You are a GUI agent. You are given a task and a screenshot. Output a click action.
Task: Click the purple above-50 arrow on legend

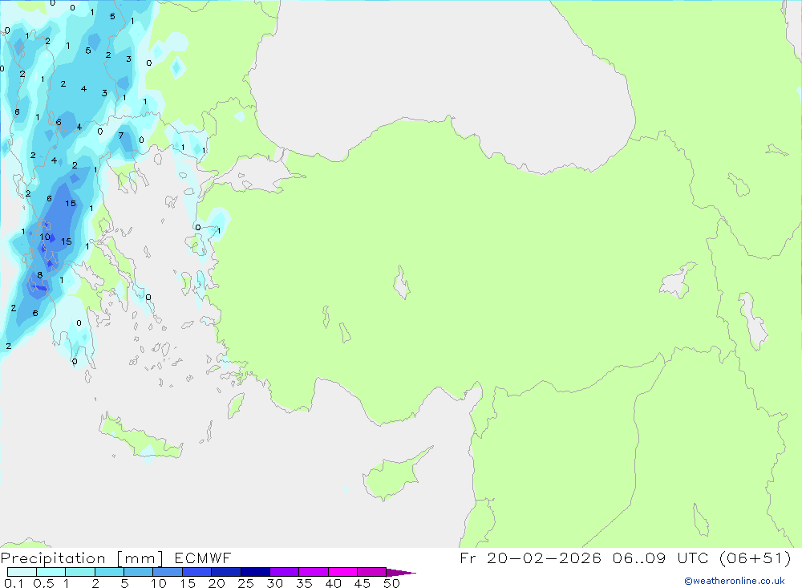click(x=401, y=573)
